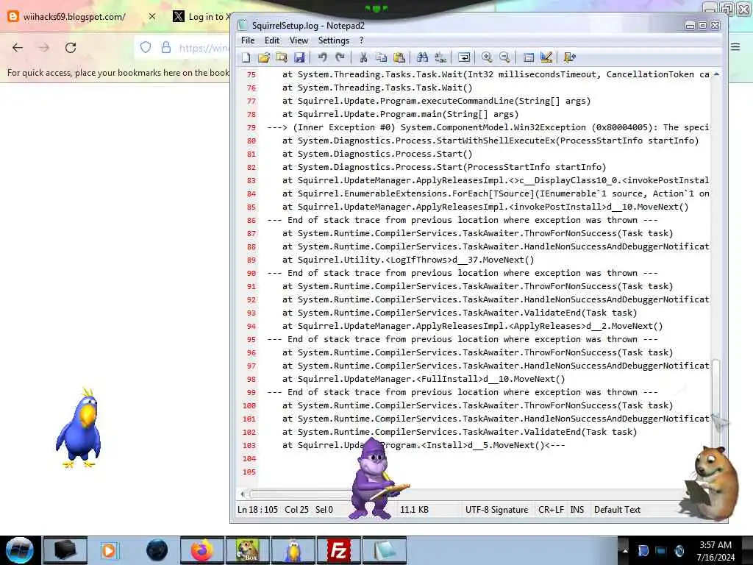The height and width of the screenshot is (565, 753).
Task: Open Firefox from the taskbar
Action: [202, 550]
